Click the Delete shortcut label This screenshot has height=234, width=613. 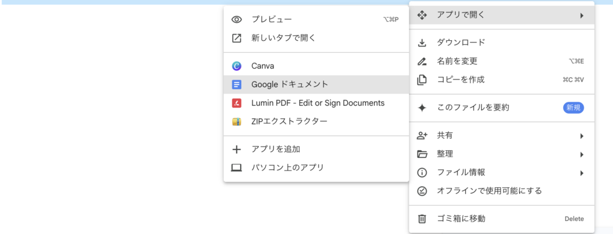pyautogui.click(x=574, y=219)
